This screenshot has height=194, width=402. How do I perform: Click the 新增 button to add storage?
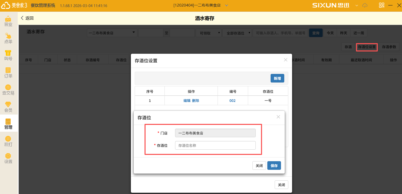(277, 78)
